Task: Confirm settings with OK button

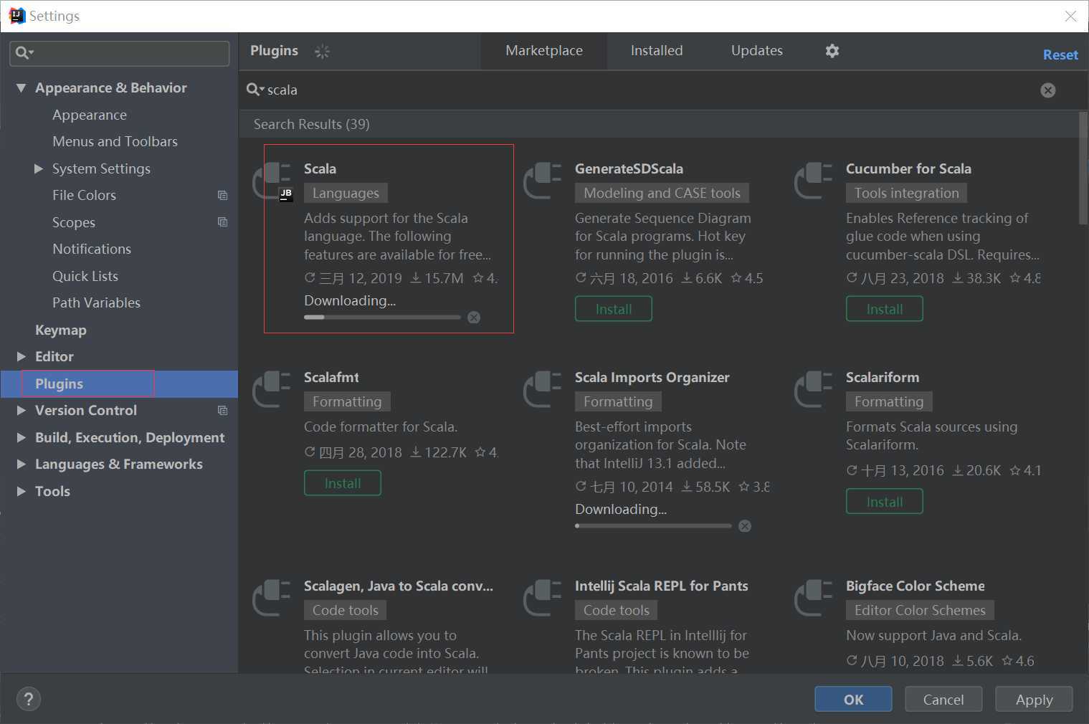Action: pyautogui.click(x=853, y=699)
